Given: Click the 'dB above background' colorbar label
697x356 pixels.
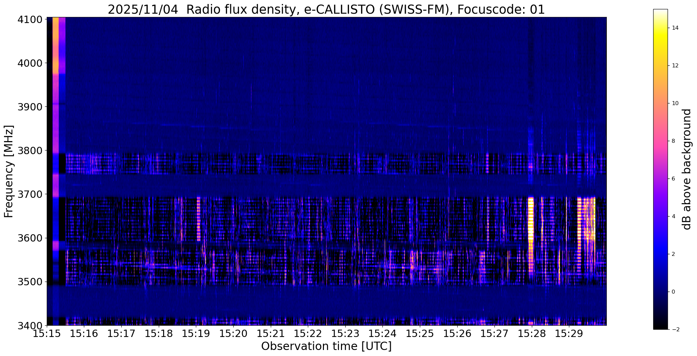Looking at the screenshot, I should tap(687, 169).
